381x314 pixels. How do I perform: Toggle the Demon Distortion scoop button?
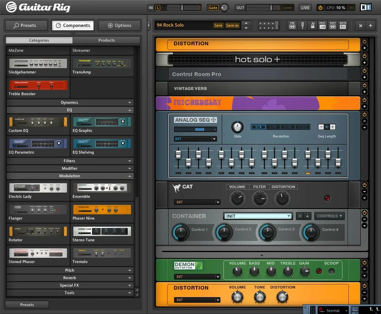(332, 271)
